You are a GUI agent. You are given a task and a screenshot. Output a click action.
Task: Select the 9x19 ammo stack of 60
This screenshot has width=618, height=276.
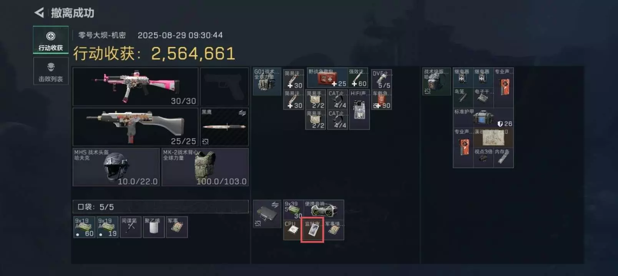point(84,227)
